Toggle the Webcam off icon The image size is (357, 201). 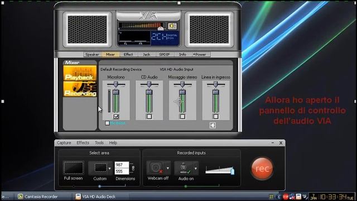point(156,168)
